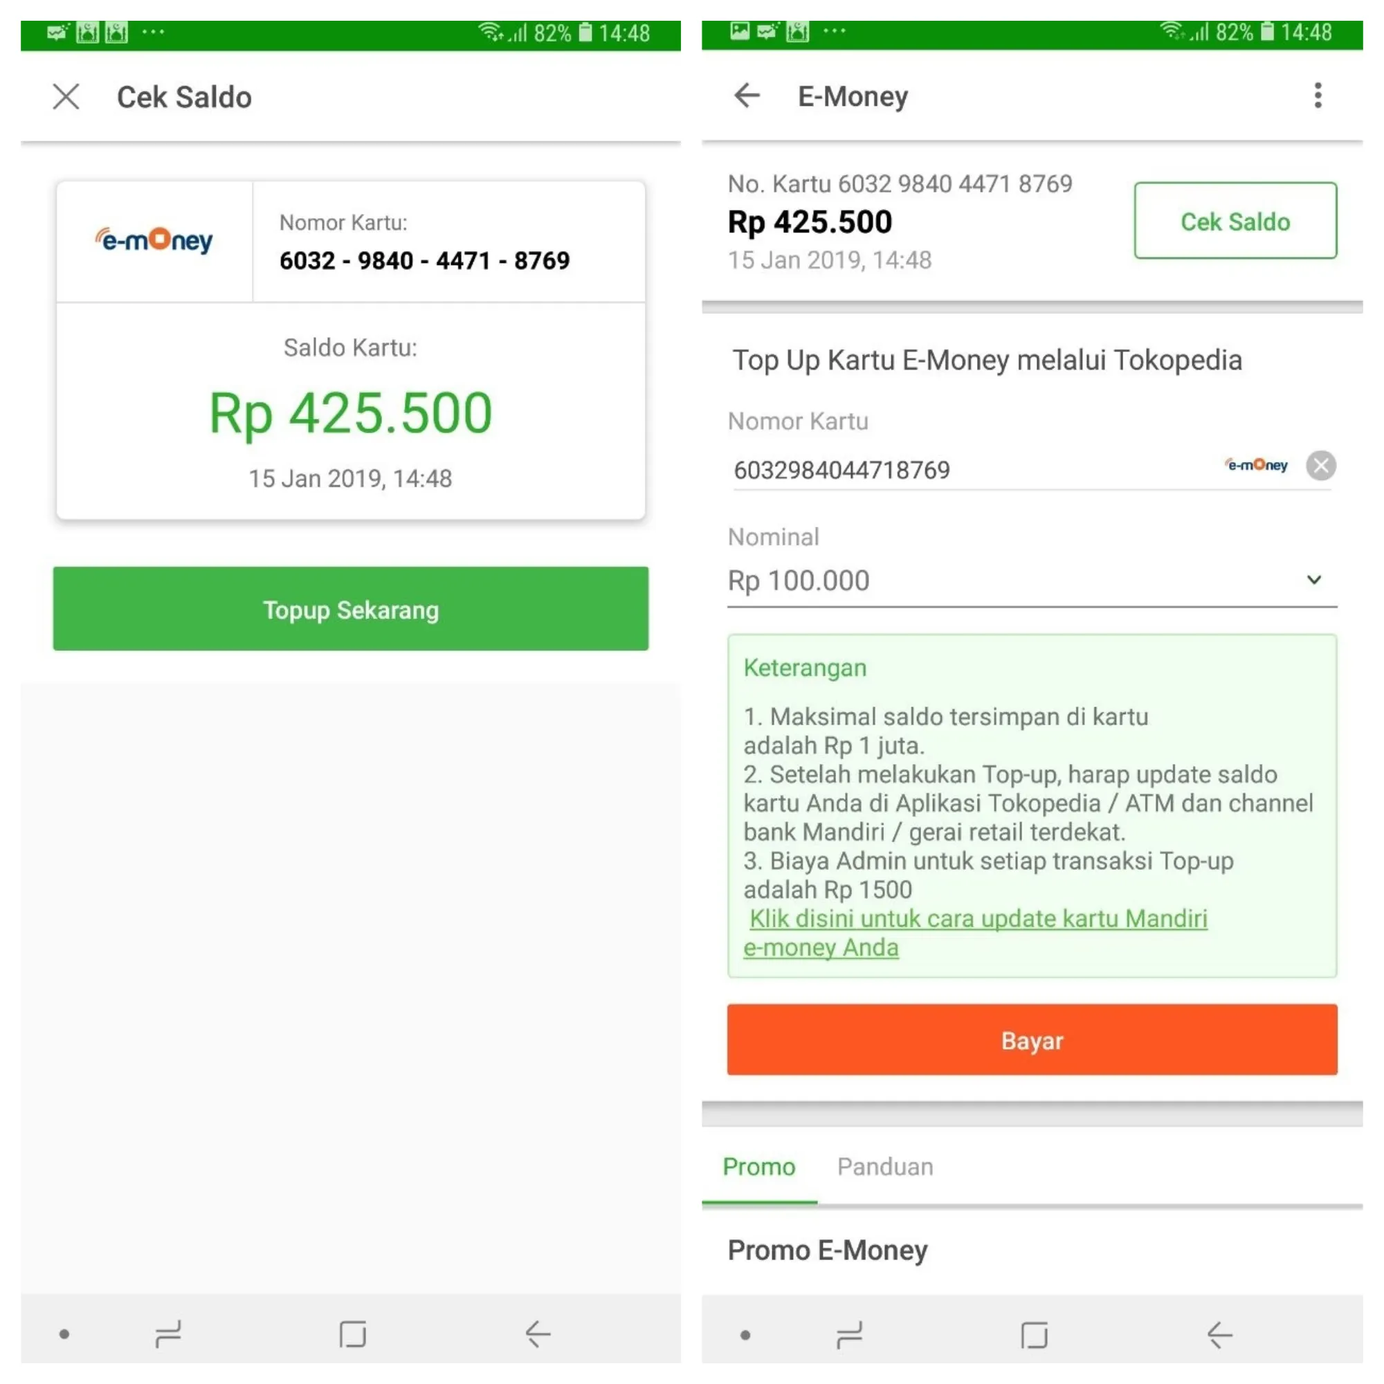
Task: Tap the e-money logo on the balance card
Action: tap(154, 239)
